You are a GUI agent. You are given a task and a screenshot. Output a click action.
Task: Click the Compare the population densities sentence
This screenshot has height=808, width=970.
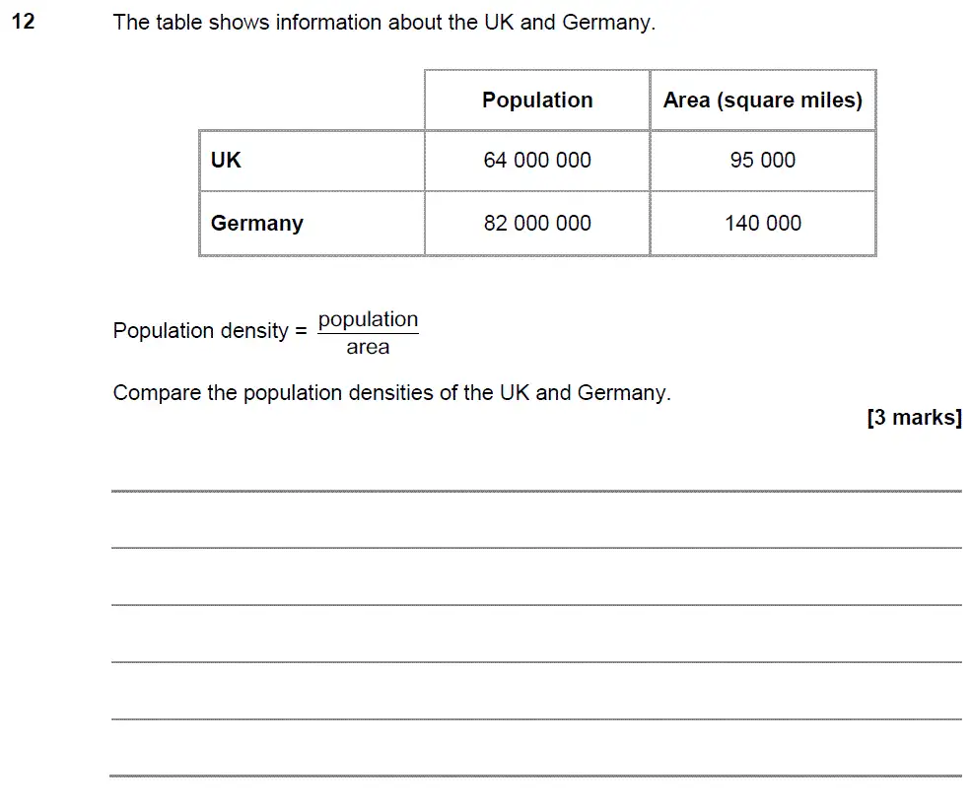pos(391,393)
